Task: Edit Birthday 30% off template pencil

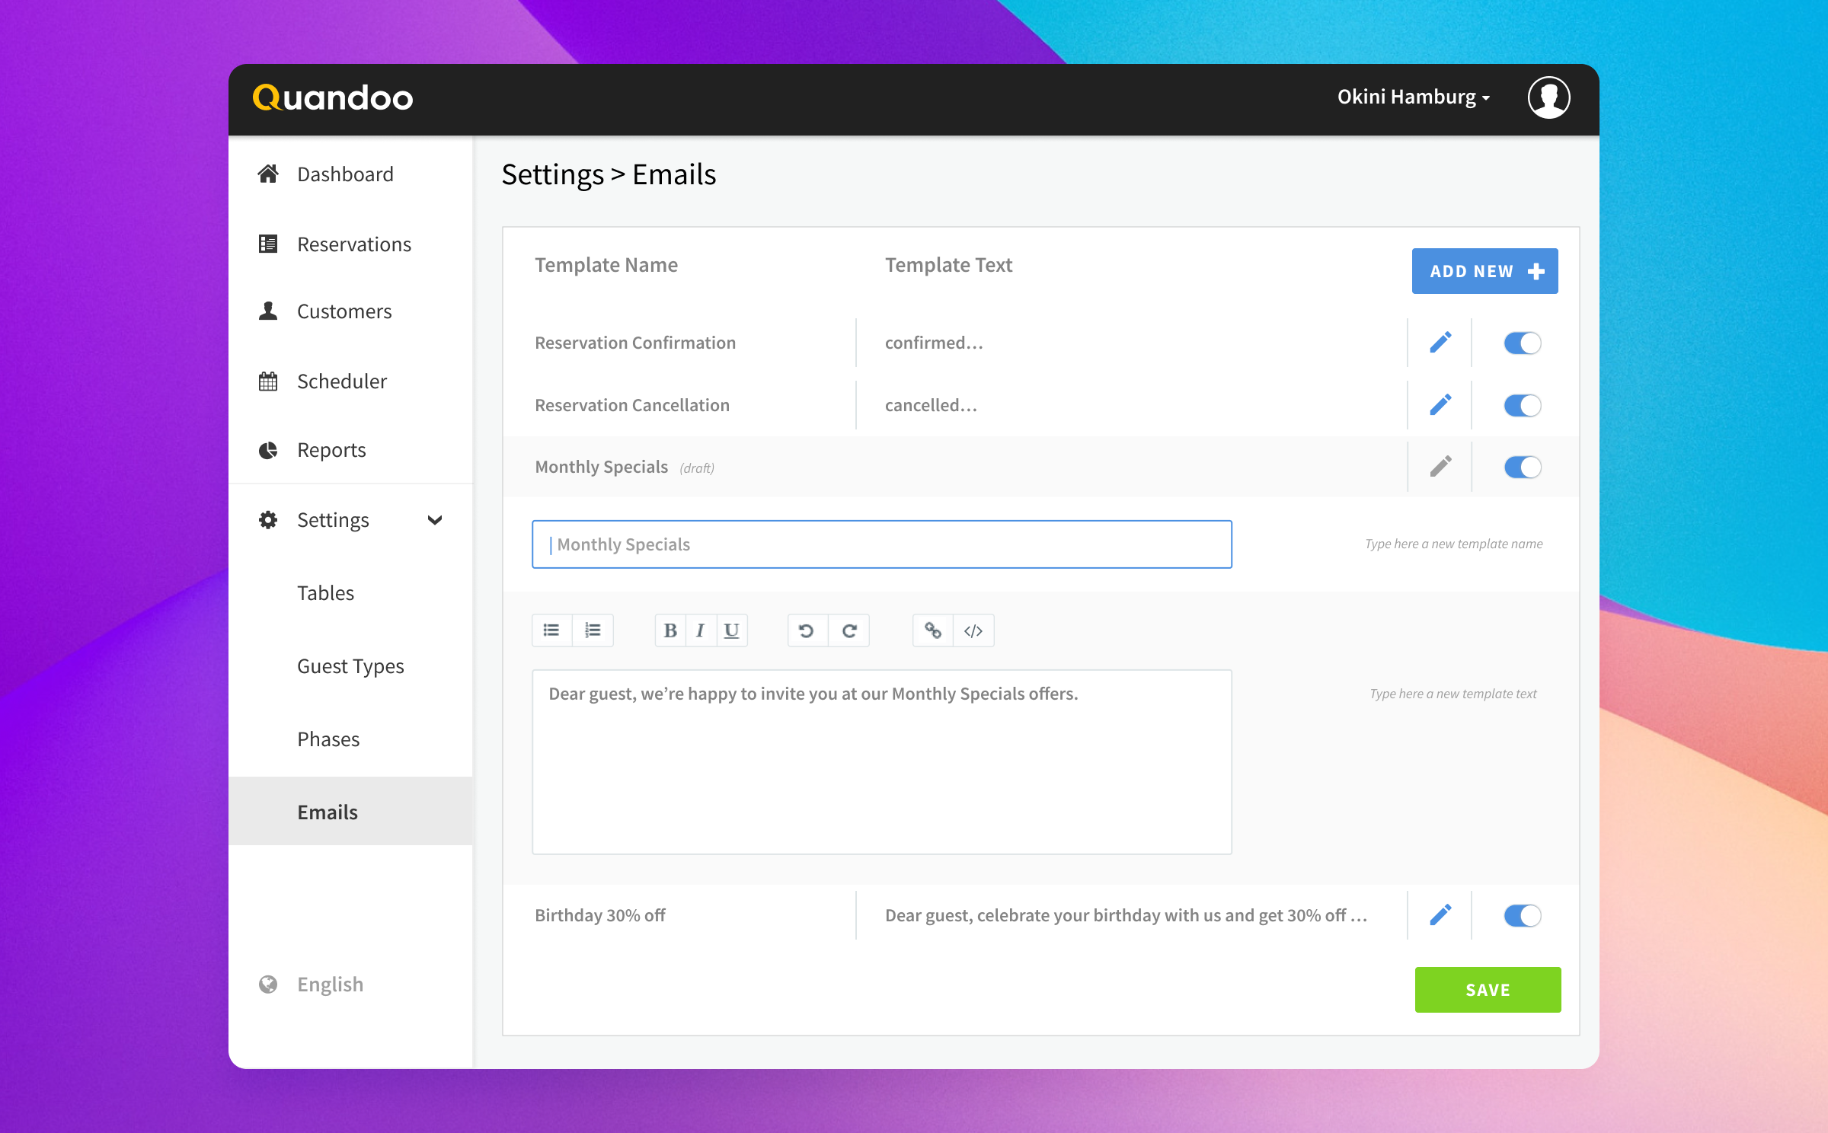Action: pos(1440,915)
